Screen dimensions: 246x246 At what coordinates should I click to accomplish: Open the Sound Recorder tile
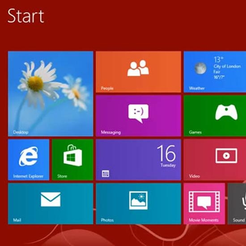pos(237,204)
